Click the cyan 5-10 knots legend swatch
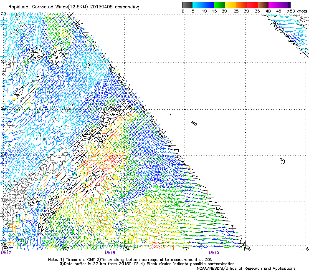The image size is (309, 271). [x=198, y=5]
